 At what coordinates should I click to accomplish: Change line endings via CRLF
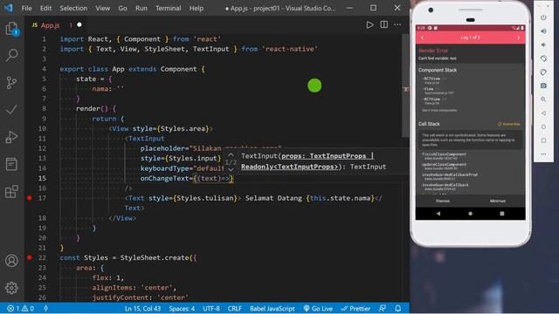pyautogui.click(x=235, y=309)
